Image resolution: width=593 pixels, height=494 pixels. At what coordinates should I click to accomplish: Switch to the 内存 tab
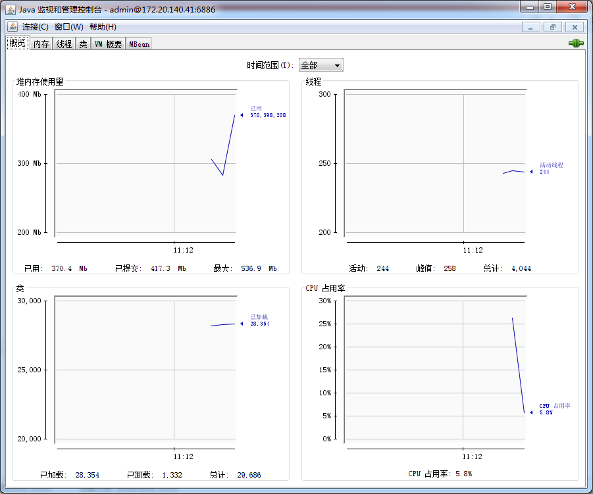click(x=41, y=44)
